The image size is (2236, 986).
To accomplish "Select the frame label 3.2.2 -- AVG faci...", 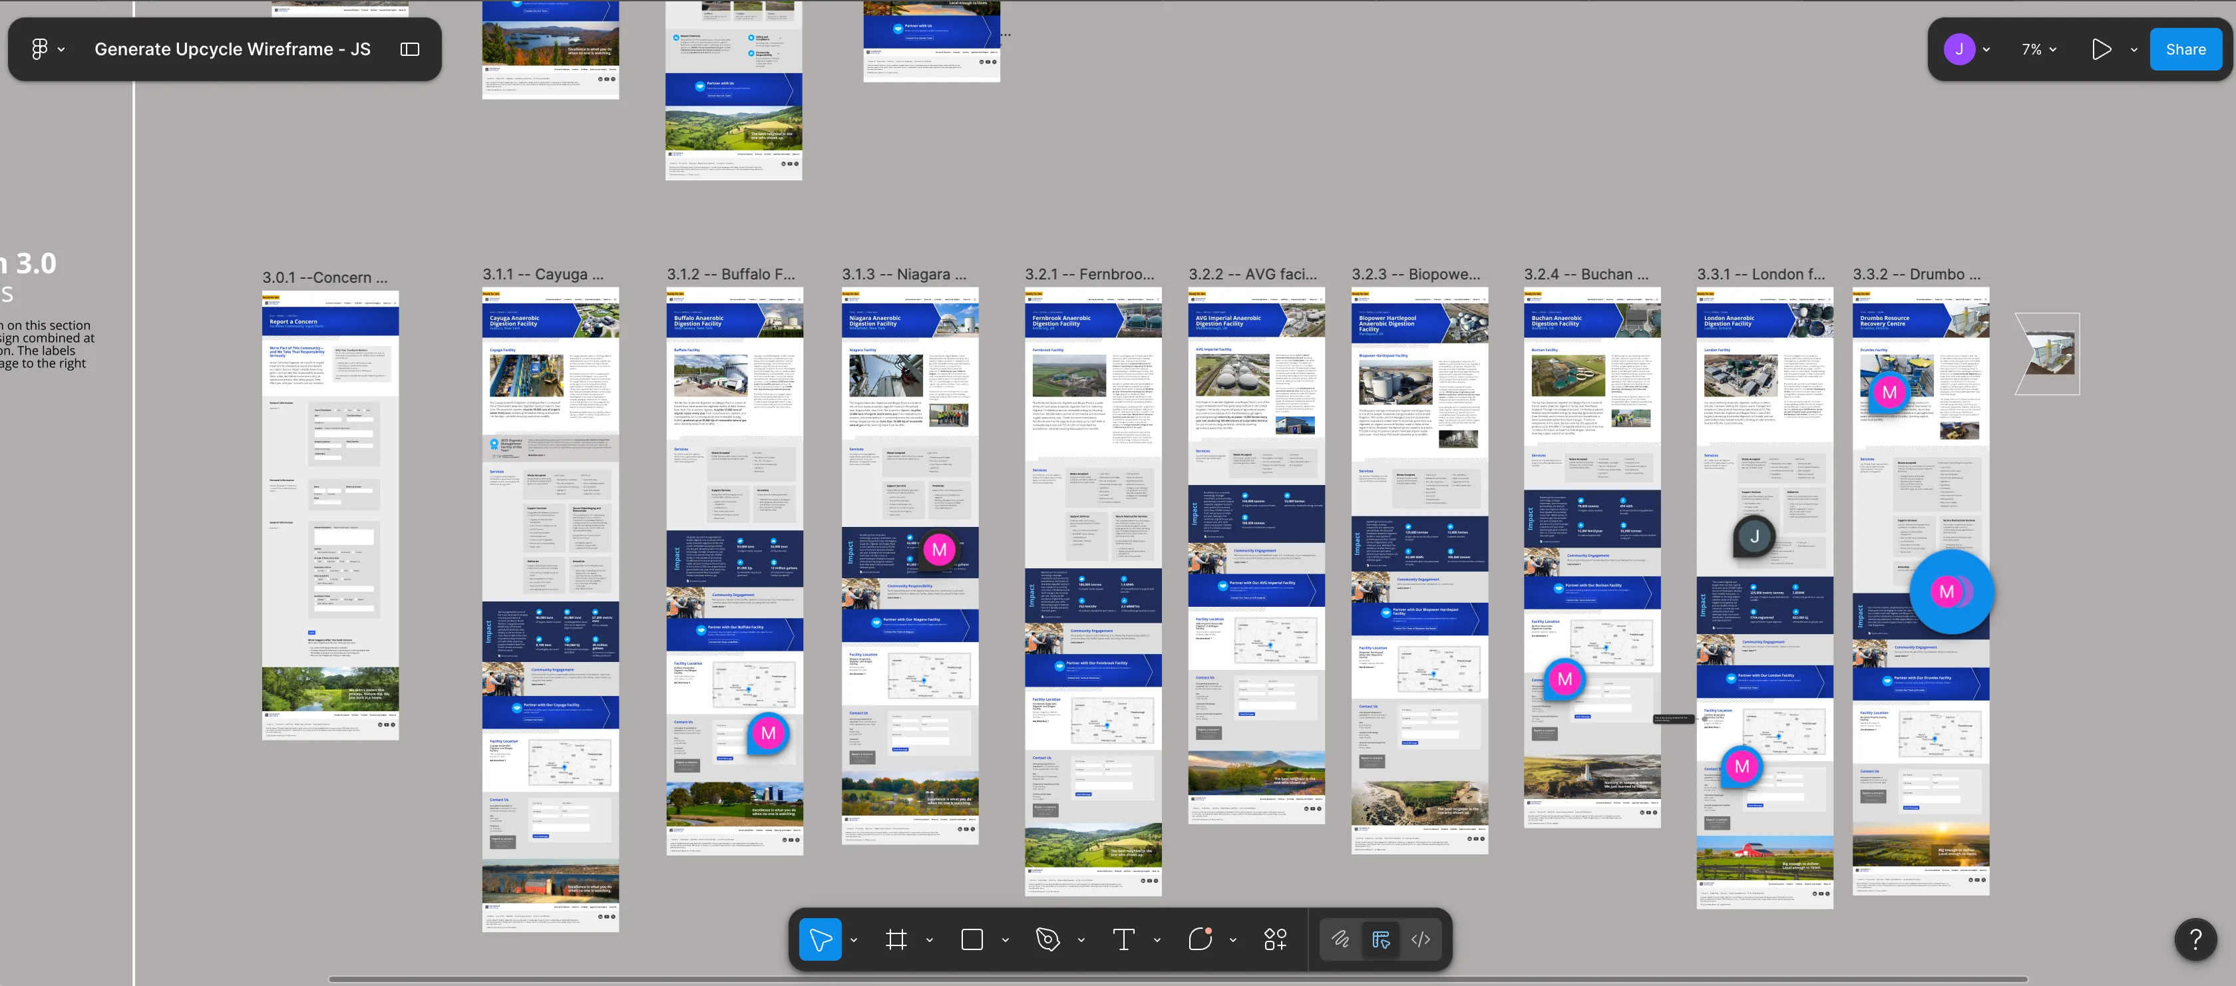I will pyautogui.click(x=1253, y=274).
